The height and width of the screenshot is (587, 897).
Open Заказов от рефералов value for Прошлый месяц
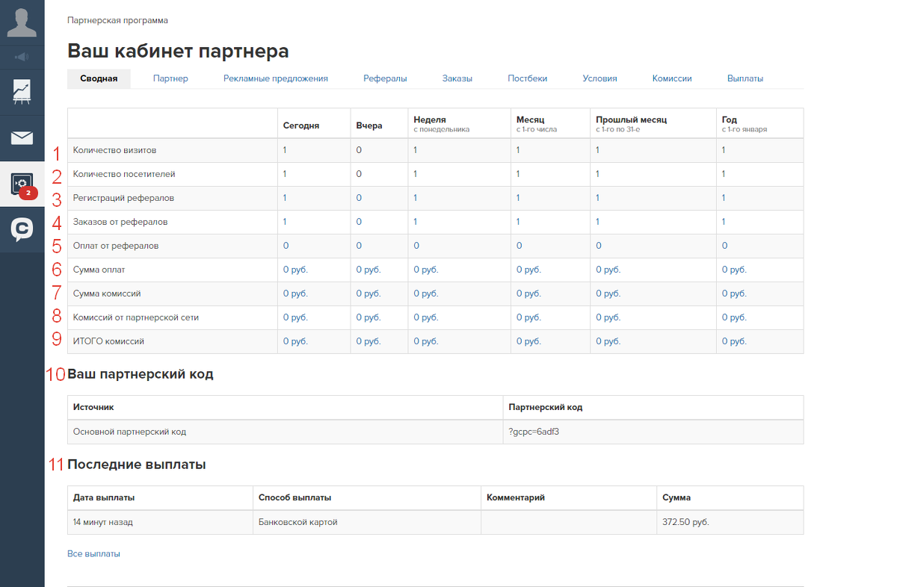point(597,222)
